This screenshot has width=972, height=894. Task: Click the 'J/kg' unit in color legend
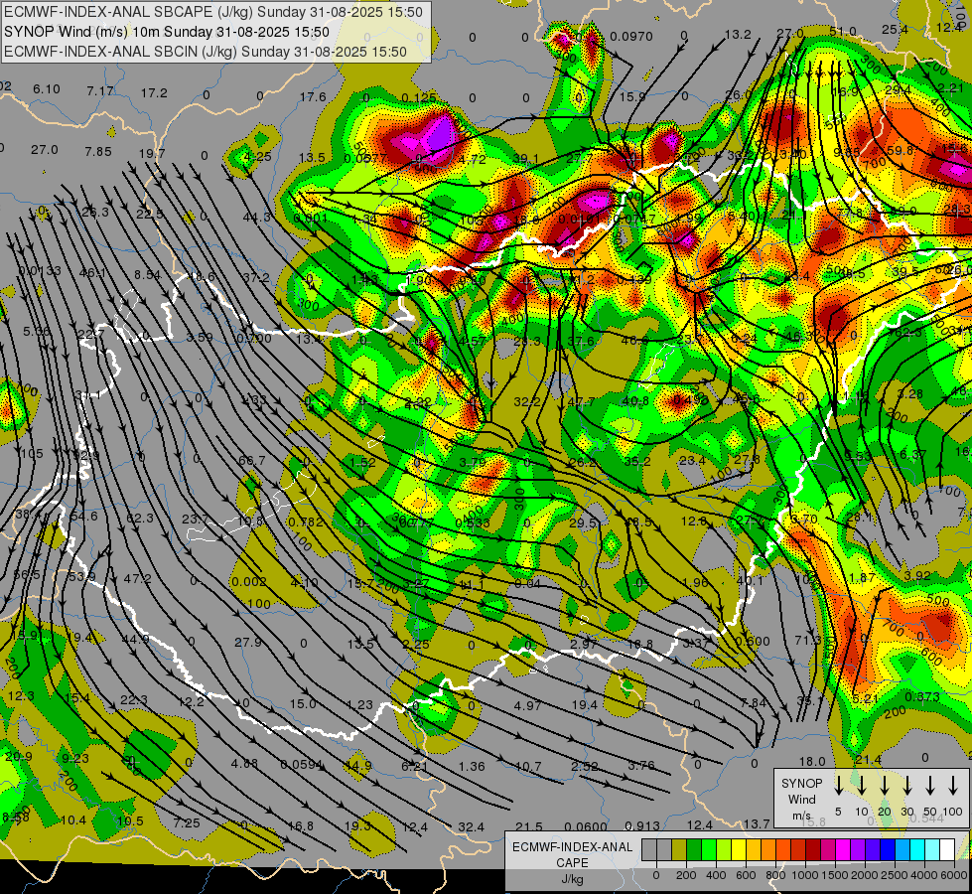tap(572, 879)
